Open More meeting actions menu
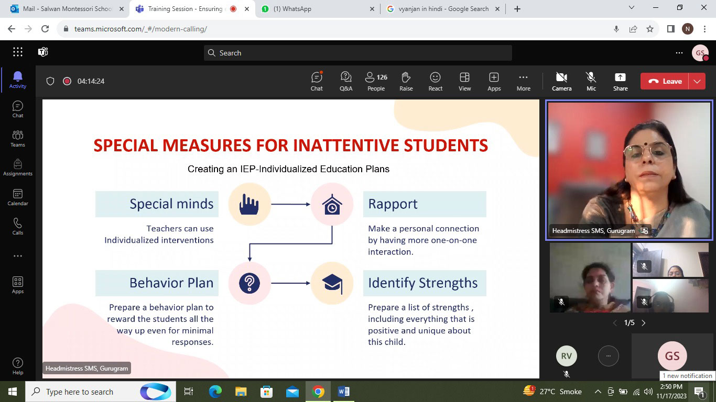This screenshot has width=716, height=402. coord(523,81)
